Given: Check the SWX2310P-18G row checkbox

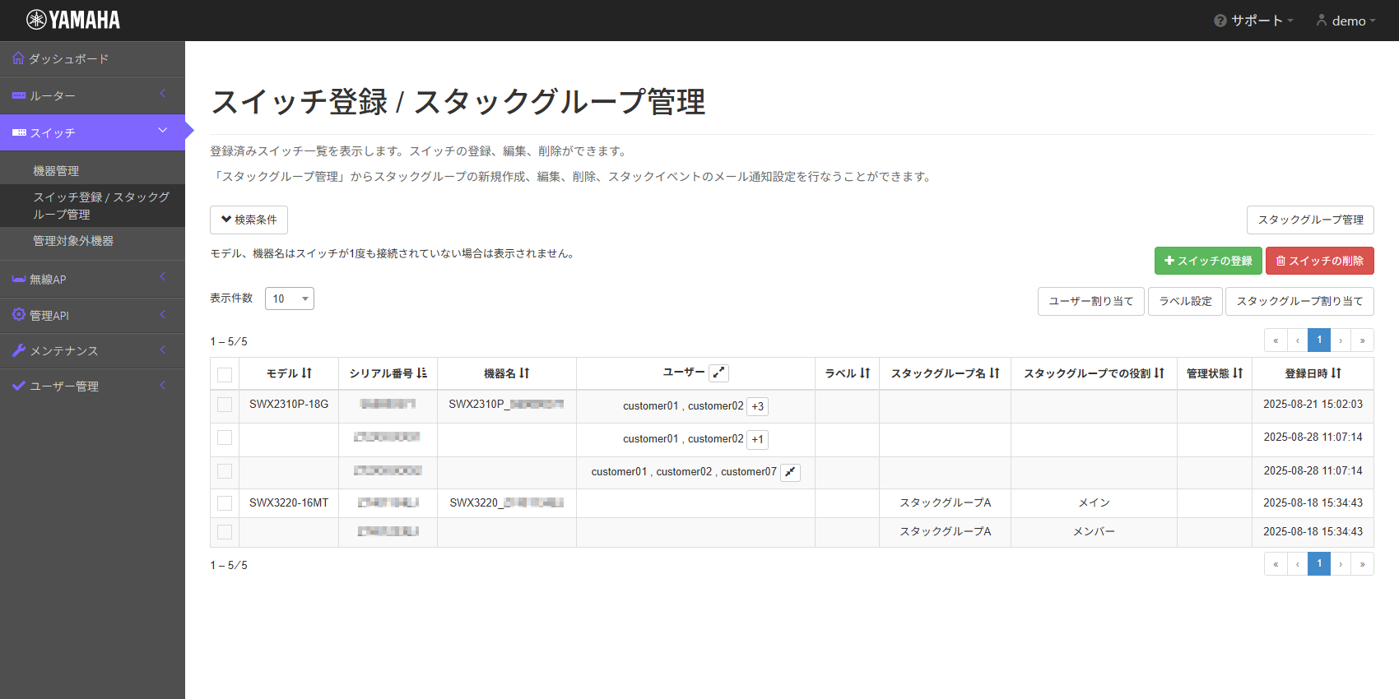Looking at the screenshot, I should pos(225,405).
